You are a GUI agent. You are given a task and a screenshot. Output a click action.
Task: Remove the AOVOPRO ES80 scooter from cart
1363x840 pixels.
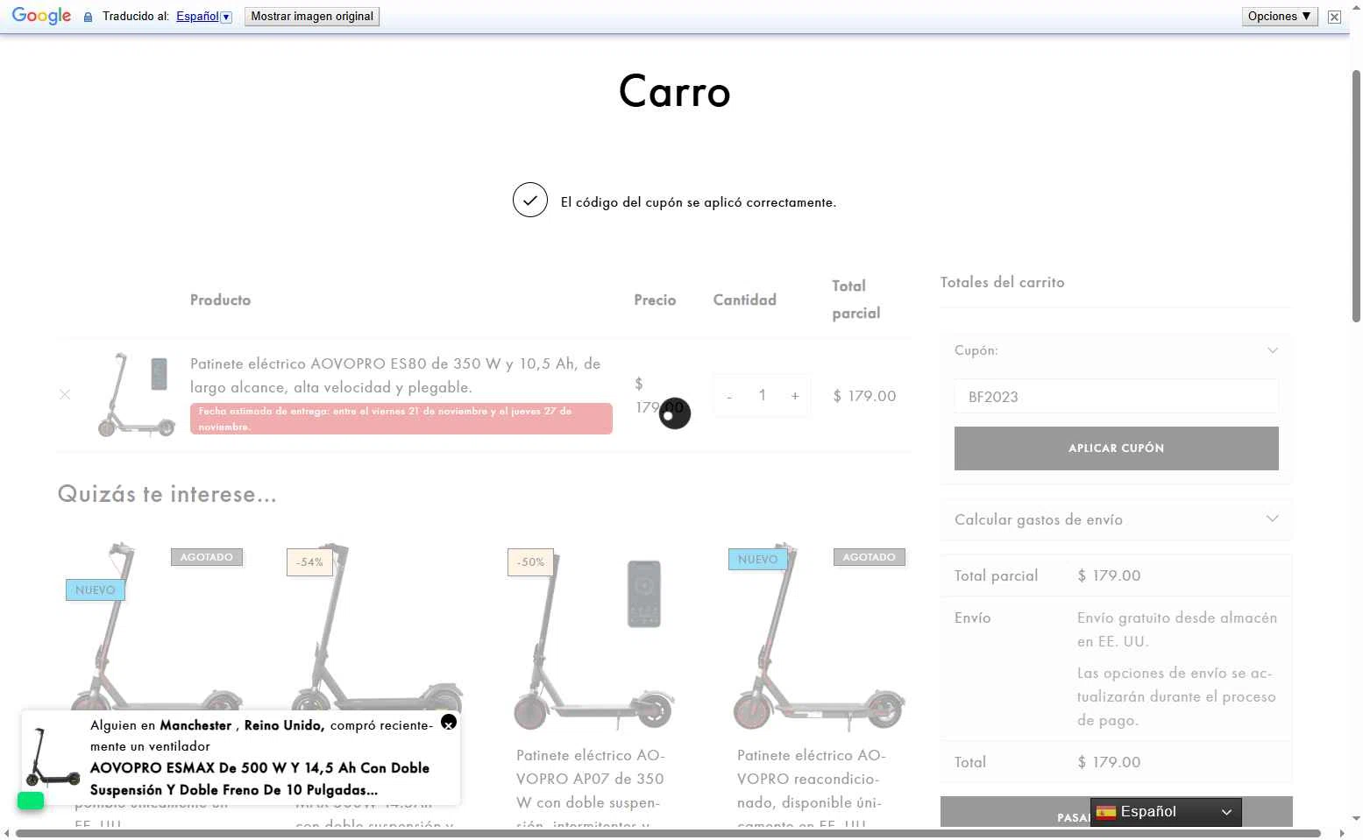click(65, 395)
